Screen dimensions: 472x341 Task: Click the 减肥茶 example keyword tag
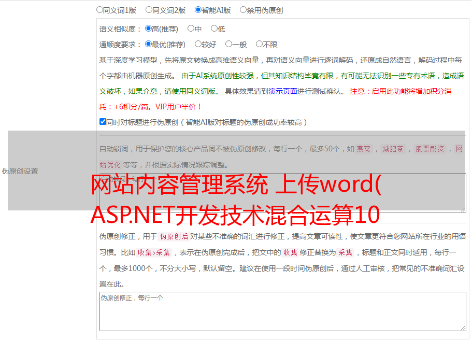(x=393, y=149)
